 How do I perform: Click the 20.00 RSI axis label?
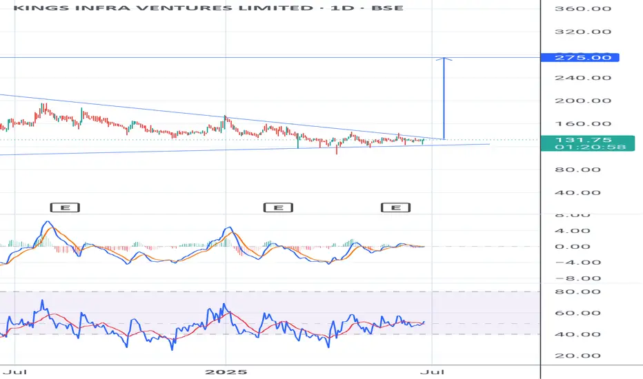(577, 356)
